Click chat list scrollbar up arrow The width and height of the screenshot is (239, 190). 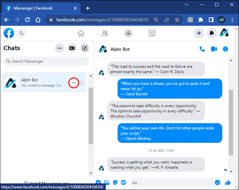point(91,76)
